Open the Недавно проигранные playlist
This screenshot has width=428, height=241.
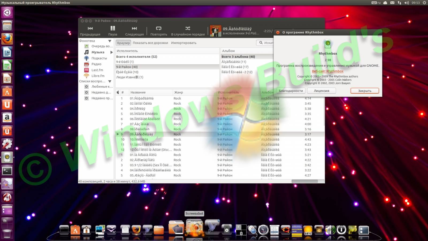(98, 98)
